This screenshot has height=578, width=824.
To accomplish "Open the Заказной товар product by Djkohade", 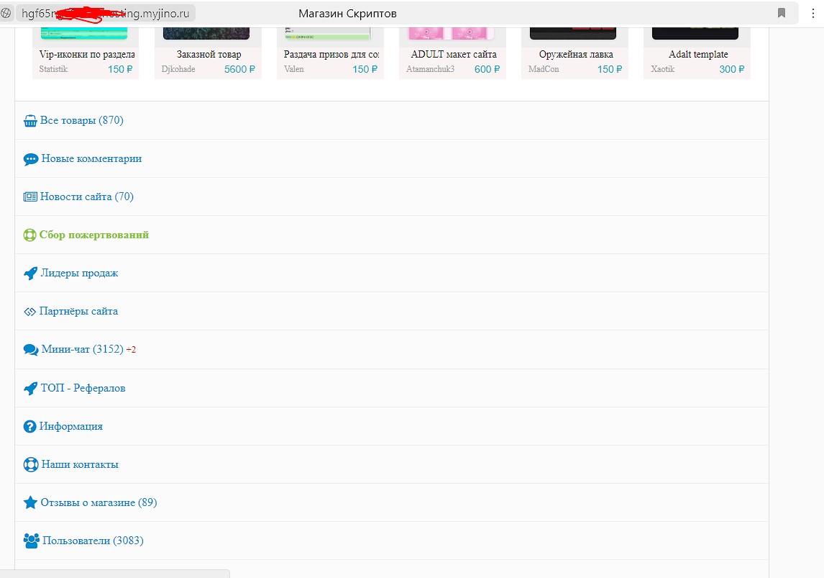I will tap(209, 55).
